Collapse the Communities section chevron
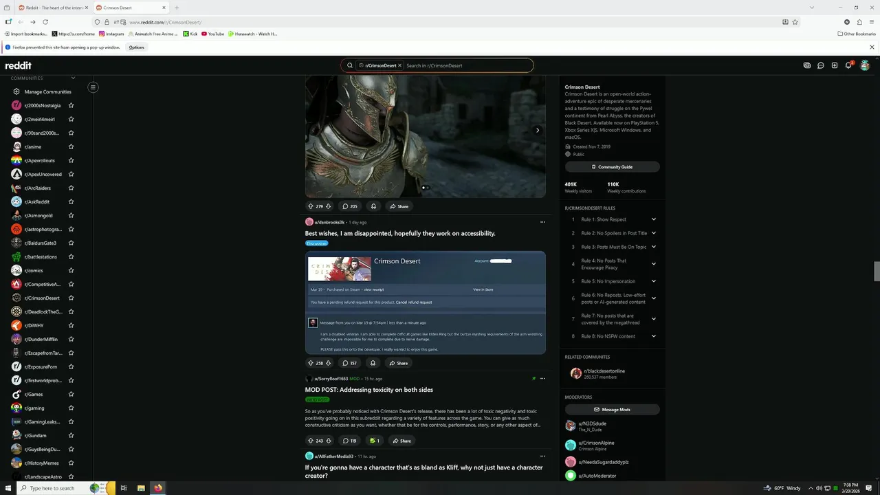 point(73,78)
